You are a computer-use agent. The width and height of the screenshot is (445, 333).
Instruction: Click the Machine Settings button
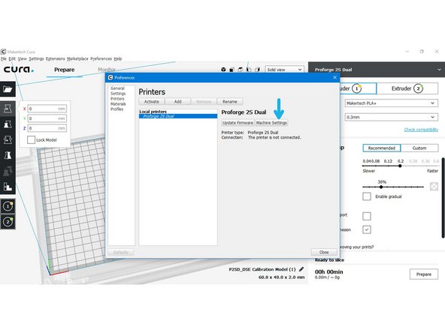click(x=271, y=123)
